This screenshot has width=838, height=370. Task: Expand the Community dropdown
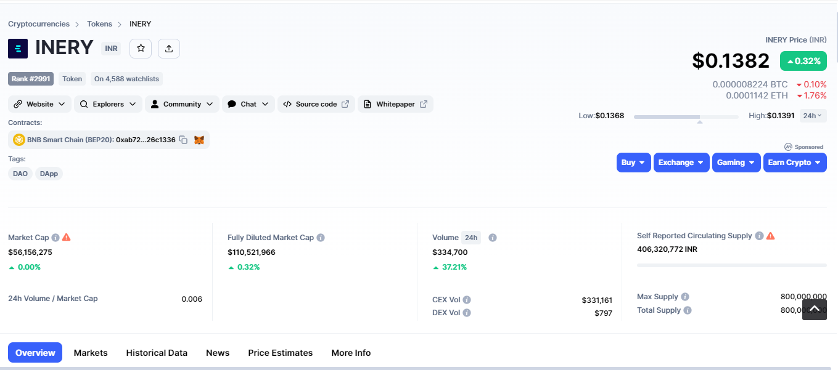pyautogui.click(x=182, y=104)
